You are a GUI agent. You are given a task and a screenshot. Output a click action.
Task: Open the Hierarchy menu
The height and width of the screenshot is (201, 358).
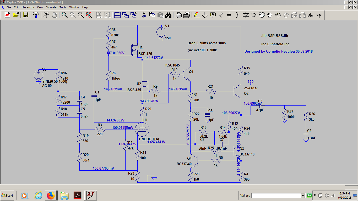[28, 7]
